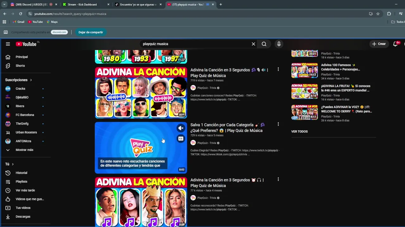The image size is (405, 227).
Task: Open the apps grid in bookmarks bar
Action: (x=4, y=22)
